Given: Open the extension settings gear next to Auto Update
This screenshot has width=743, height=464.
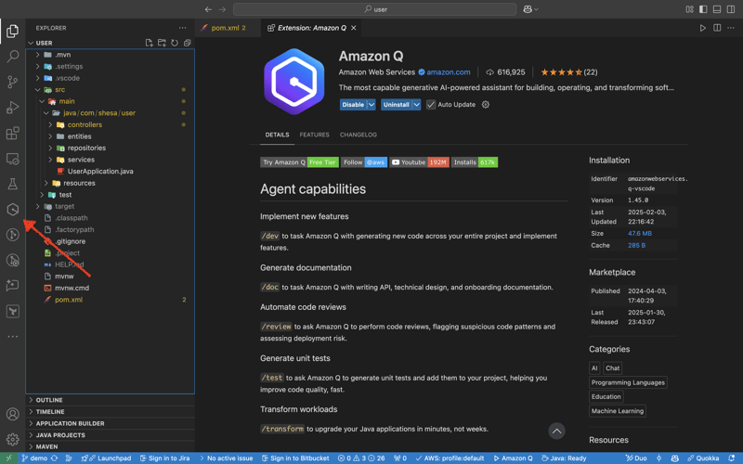Looking at the screenshot, I should tap(485, 105).
